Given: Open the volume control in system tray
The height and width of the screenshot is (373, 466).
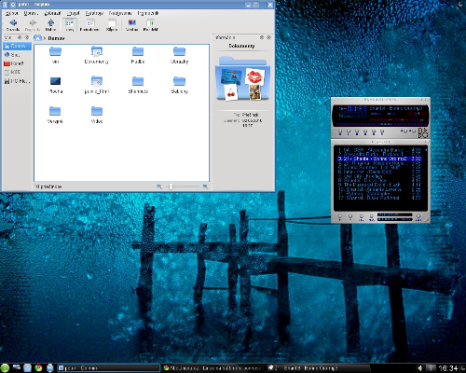Looking at the screenshot, I should (420, 368).
